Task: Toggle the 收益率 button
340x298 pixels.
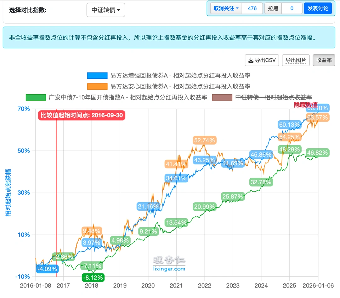Action: pyautogui.click(x=324, y=60)
